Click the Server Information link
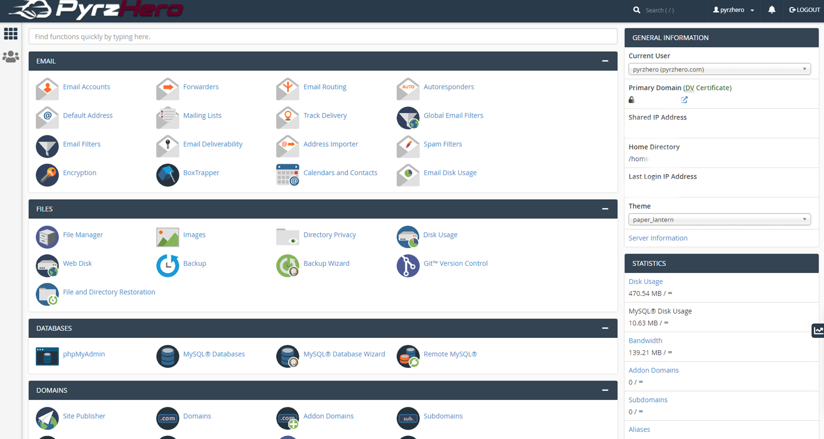824x439 pixels. point(658,238)
